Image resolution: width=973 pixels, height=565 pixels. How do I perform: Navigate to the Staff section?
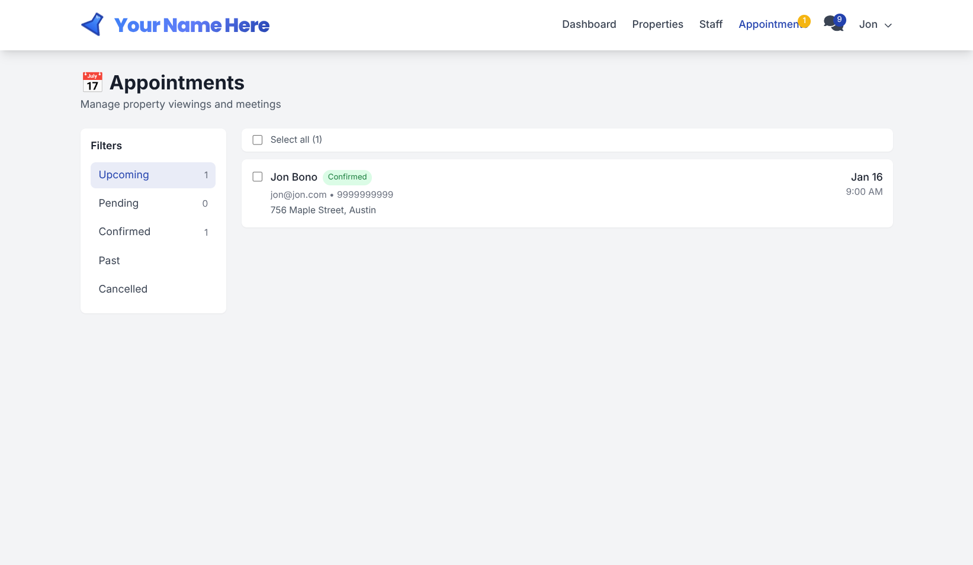711,24
